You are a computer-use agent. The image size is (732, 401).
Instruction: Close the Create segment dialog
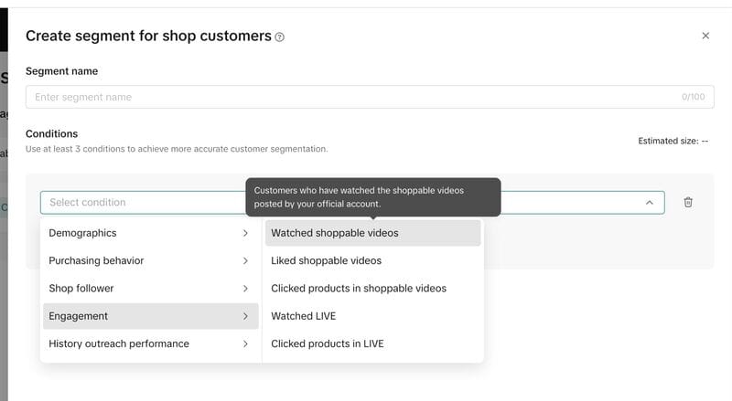click(x=705, y=36)
